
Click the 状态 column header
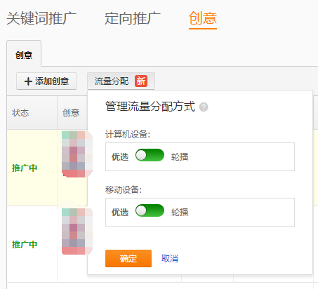click(x=20, y=113)
